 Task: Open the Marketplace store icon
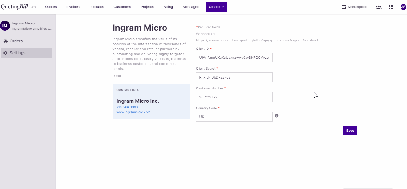point(343,7)
